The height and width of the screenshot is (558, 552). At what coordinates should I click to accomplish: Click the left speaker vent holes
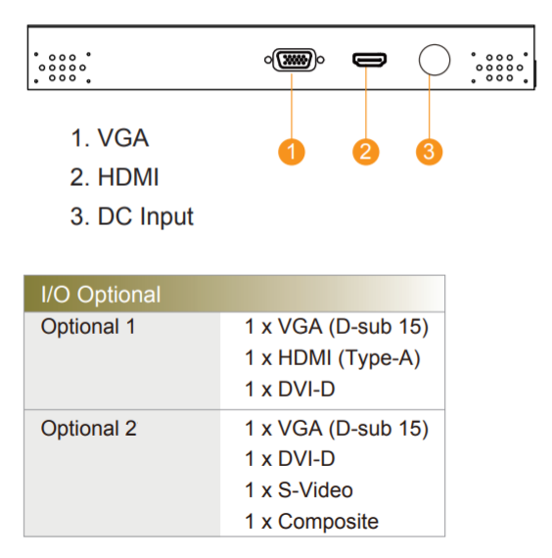[63, 68]
